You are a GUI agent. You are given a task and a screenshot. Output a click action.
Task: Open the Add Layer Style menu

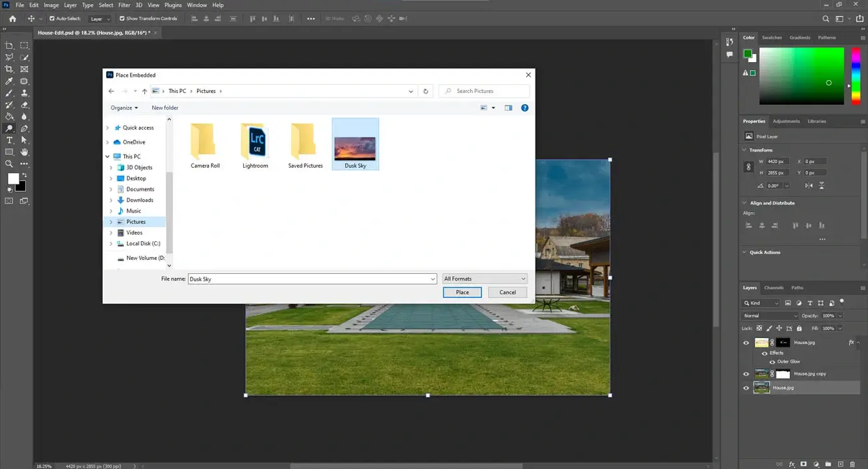click(793, 464)
